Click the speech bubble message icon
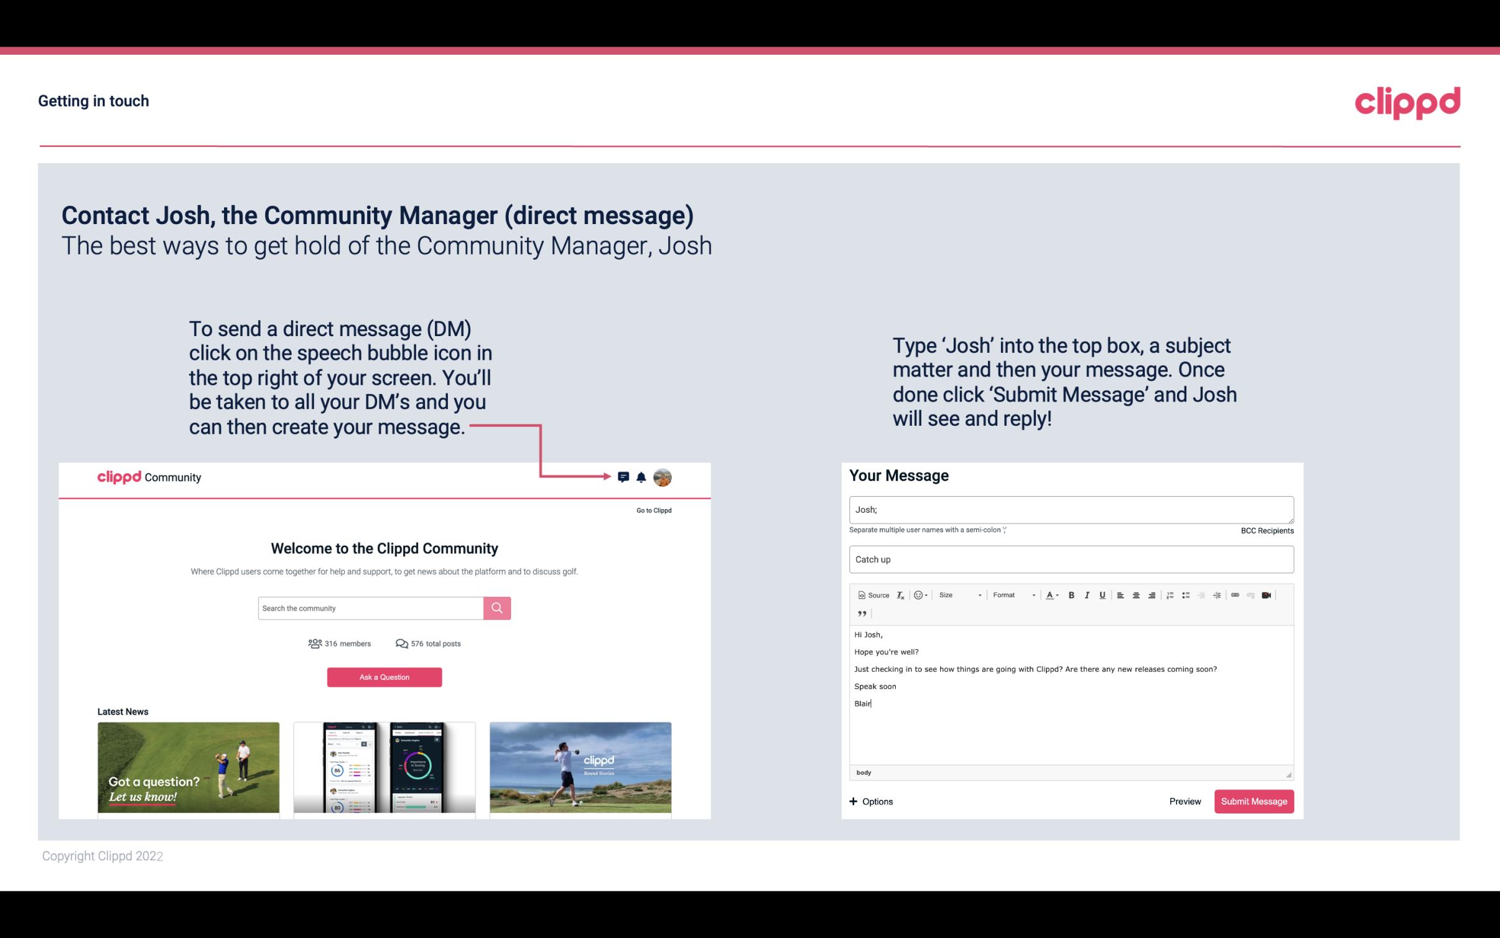This screenshot has width=1500, height=938. pos(624,477)
